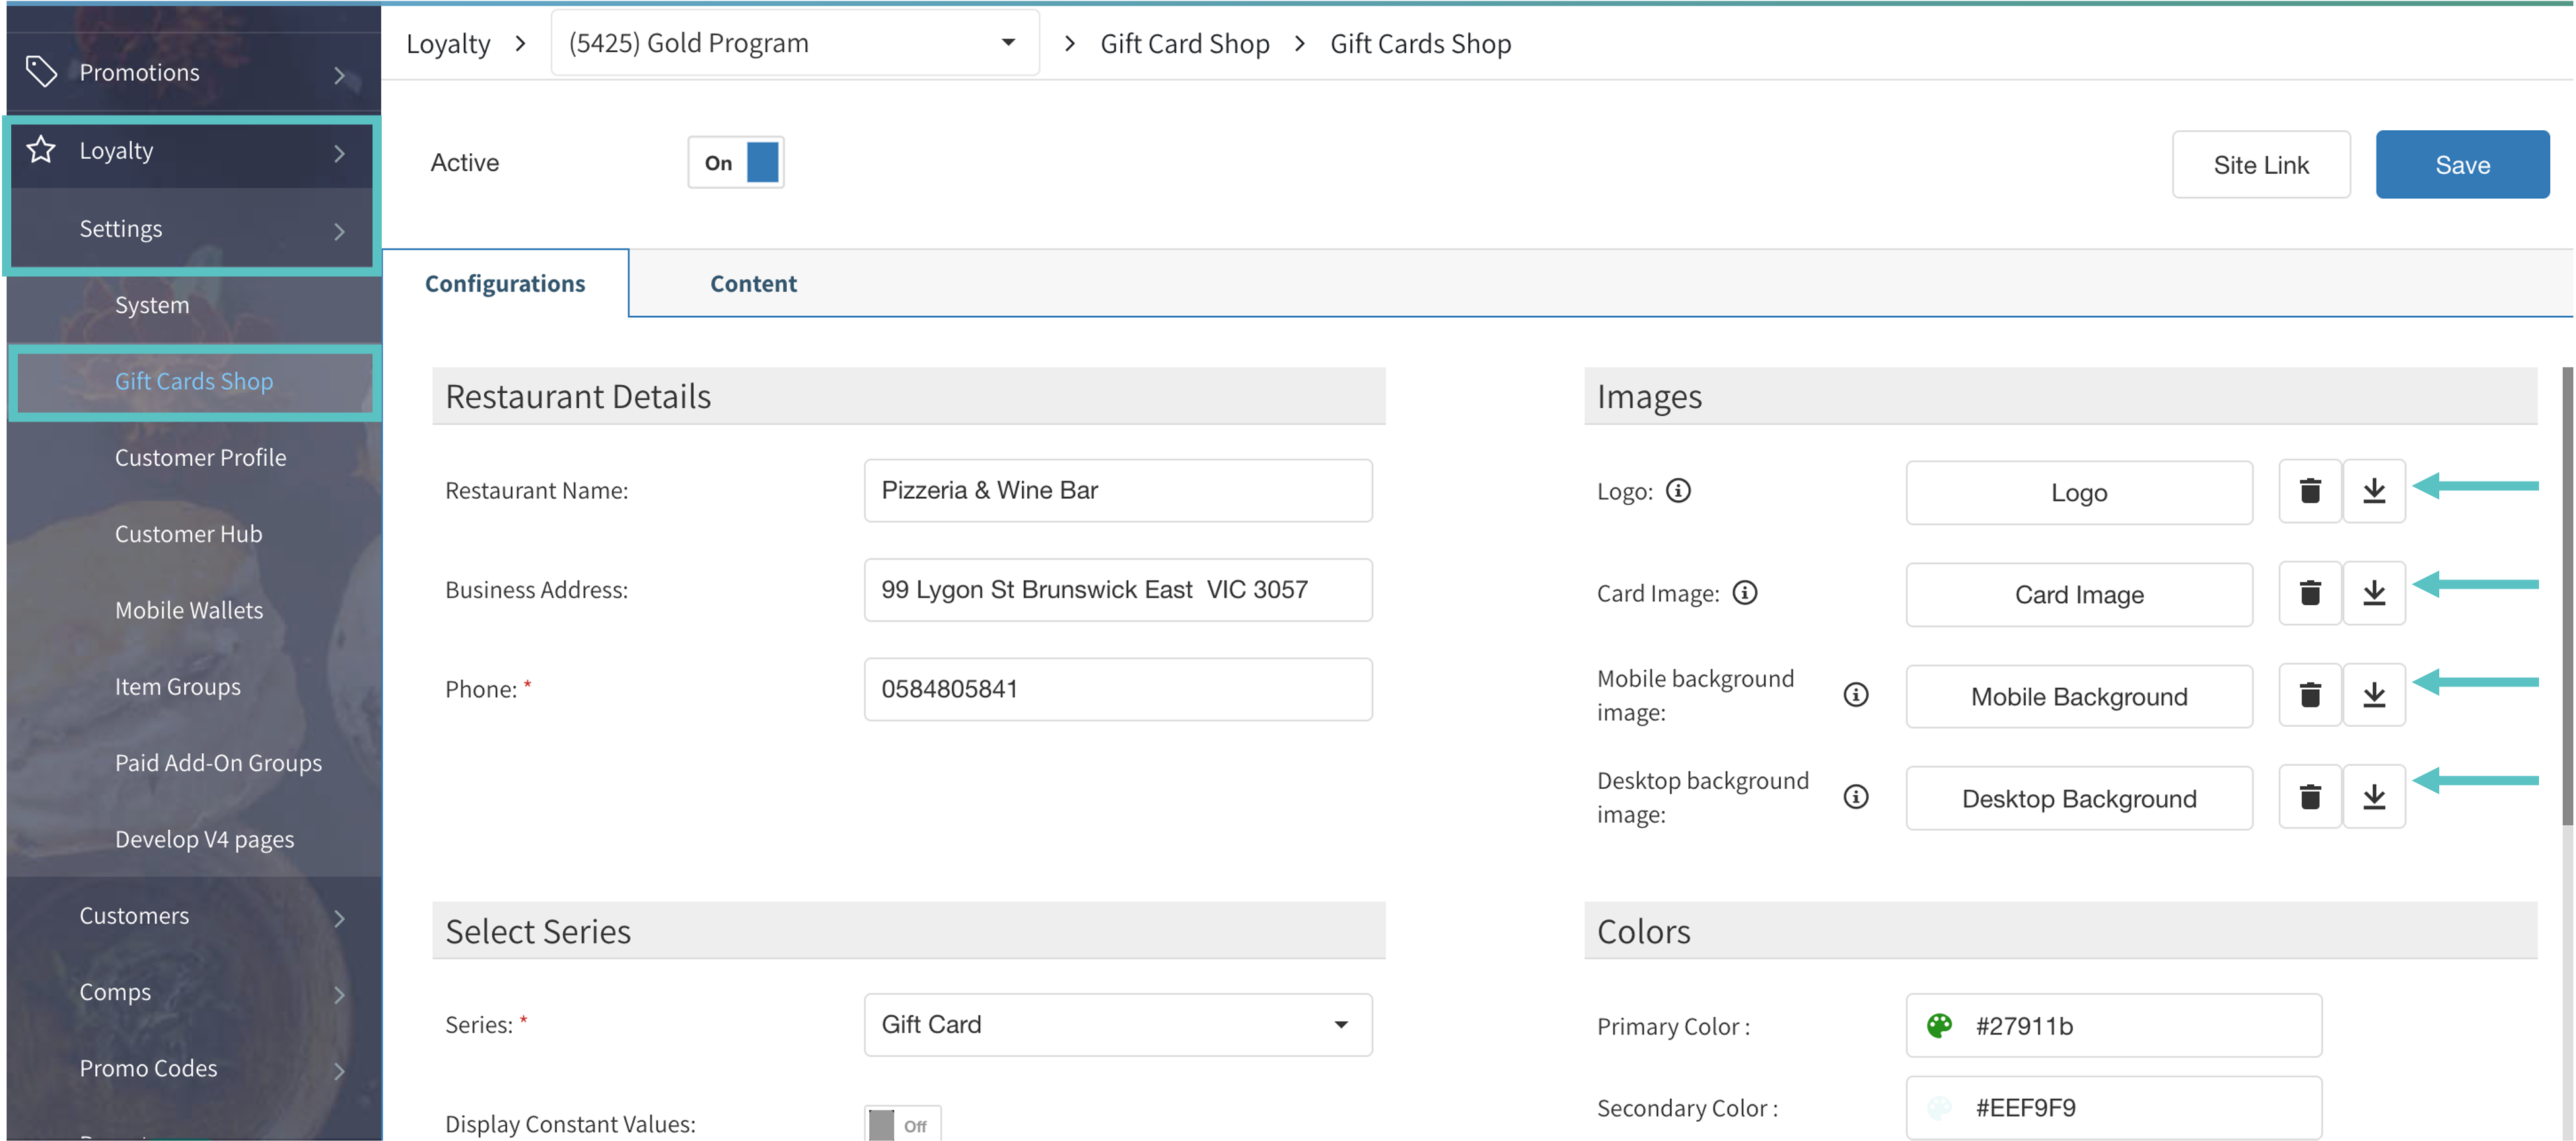This screenshot has height=1141, width=2576.
Task: Download the Mobile Background image
Action: coord(2373,695)
